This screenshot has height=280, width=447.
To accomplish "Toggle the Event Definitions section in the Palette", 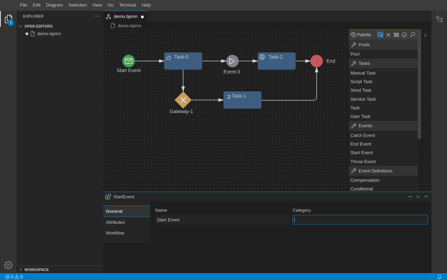I will tap(375, 171).
